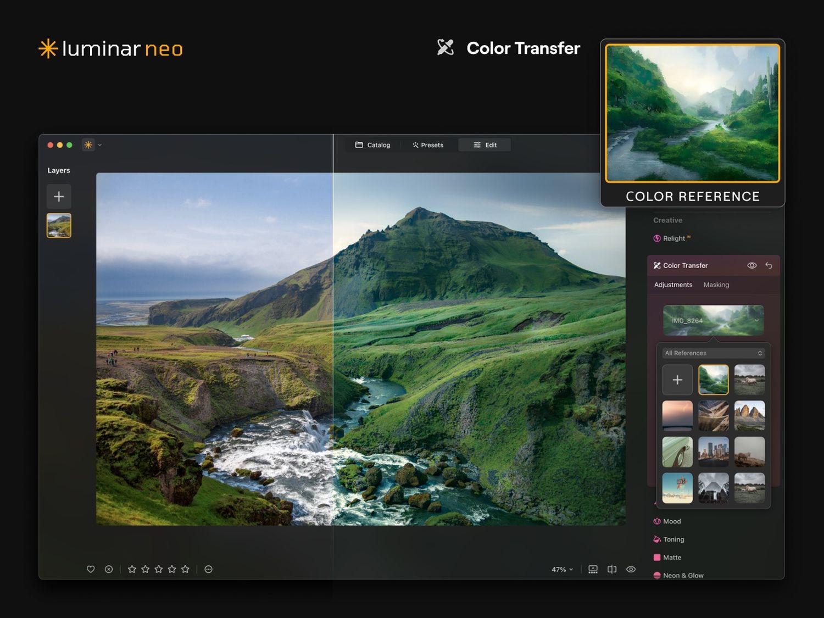Add a new reference with plus tile
Image resolution: width=824 pixels, height=618 pixels.
tap(677, 380)
